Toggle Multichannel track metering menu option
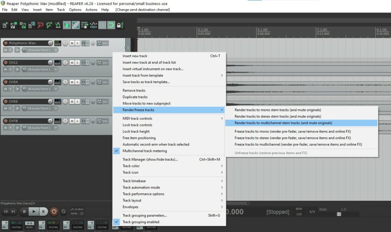 click(x=169, y=151)
